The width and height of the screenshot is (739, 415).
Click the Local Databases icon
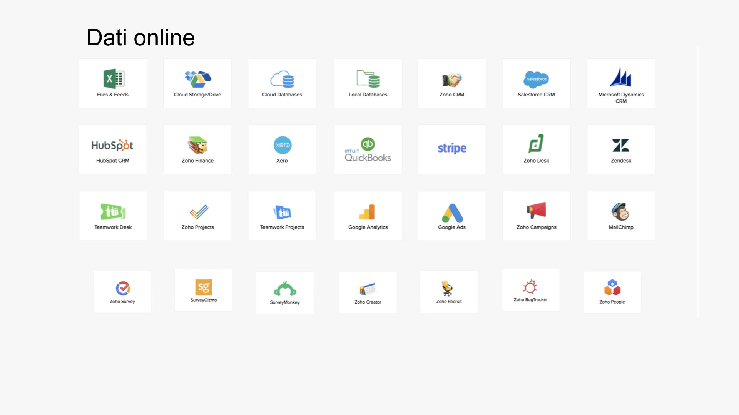(x=368, y=79)
